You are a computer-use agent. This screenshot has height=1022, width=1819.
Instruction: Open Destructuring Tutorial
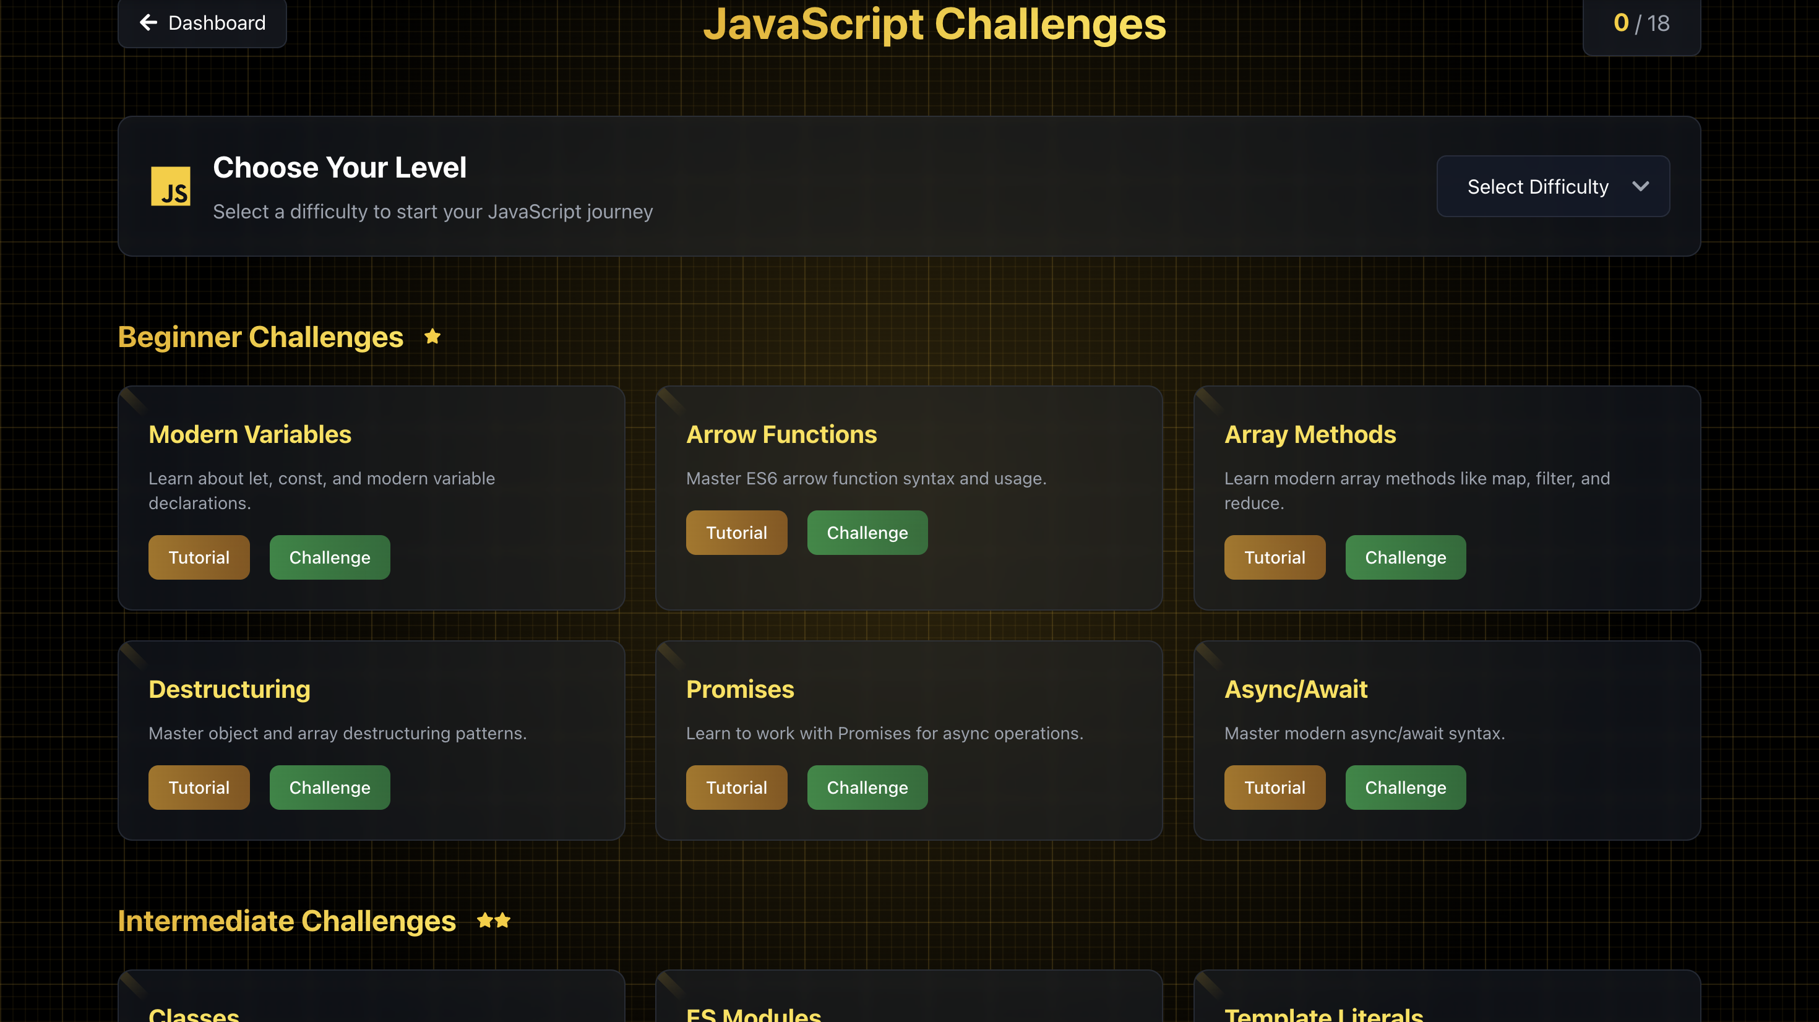[199, 787]
